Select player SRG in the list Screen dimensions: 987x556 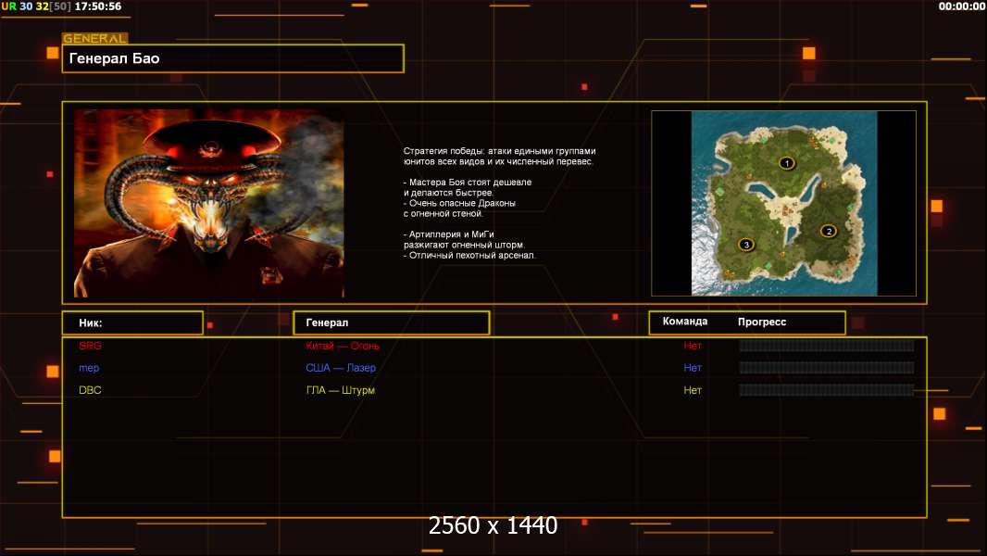(91, 346)
